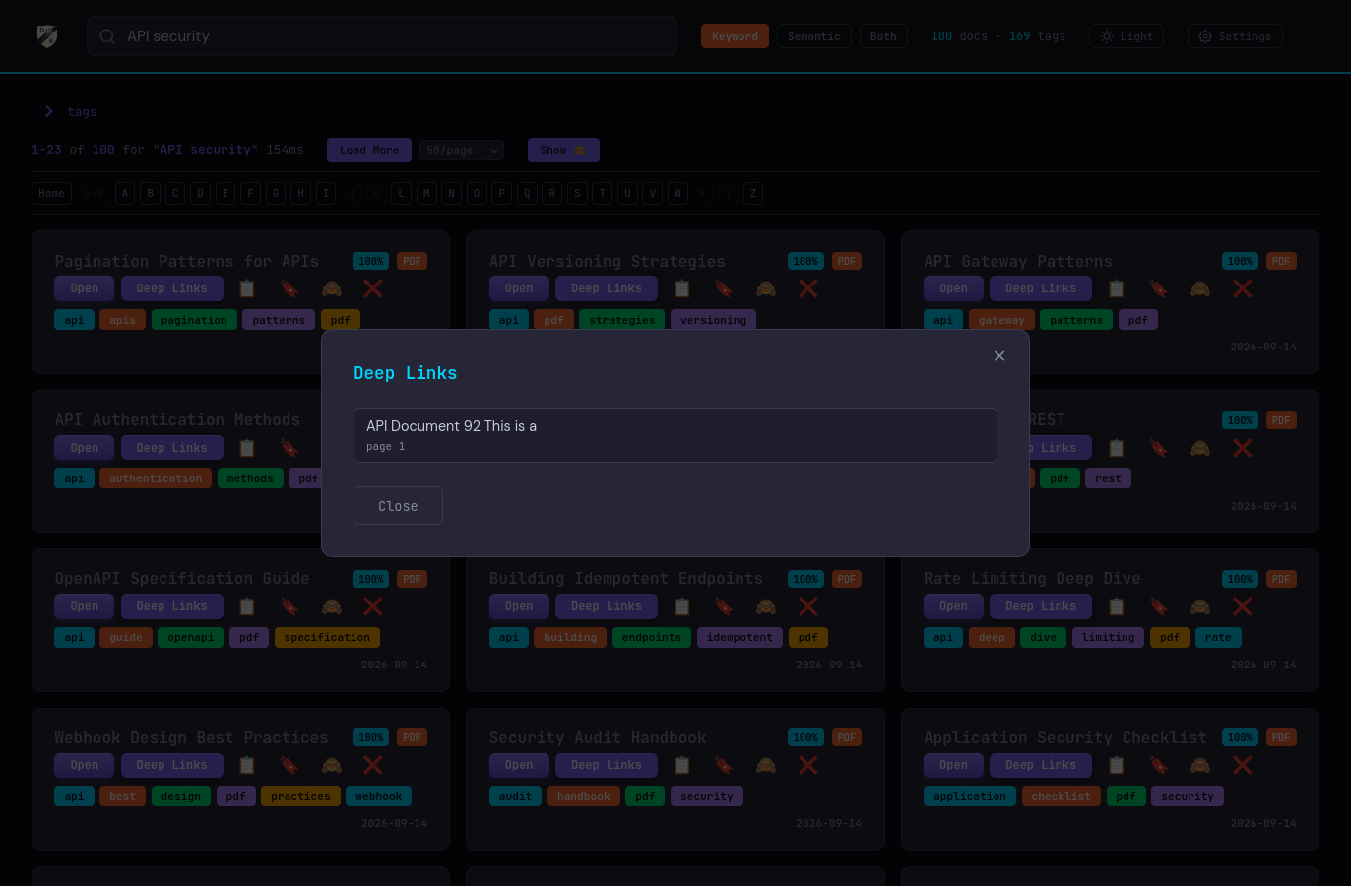Filter documents by letter A
The image size is (1351, 886).
click(x=125, y=193)
